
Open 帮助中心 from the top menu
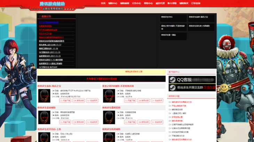click(148, 3)
